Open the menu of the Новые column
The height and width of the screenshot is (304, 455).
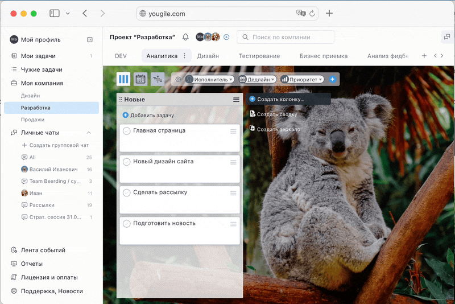(x=236, y=100)
